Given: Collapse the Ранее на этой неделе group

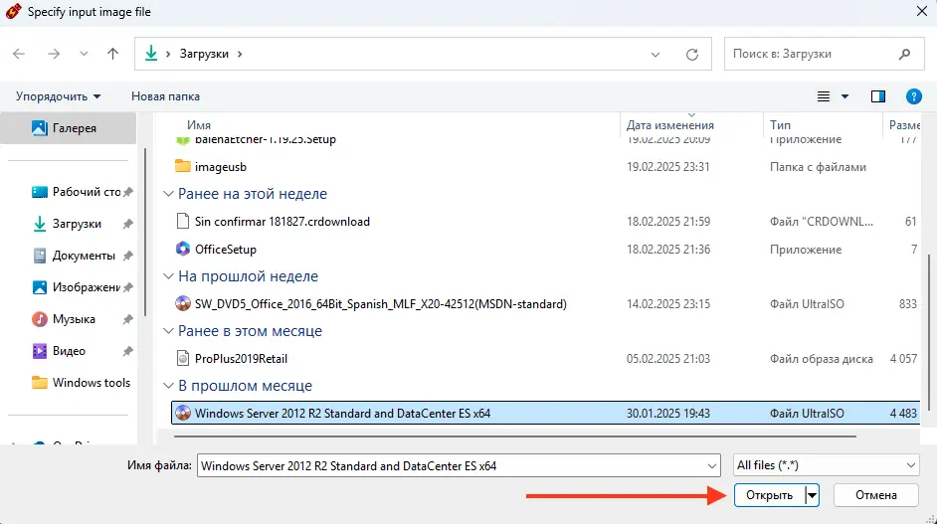Looking at the screenshot, I should coord(168,194).
